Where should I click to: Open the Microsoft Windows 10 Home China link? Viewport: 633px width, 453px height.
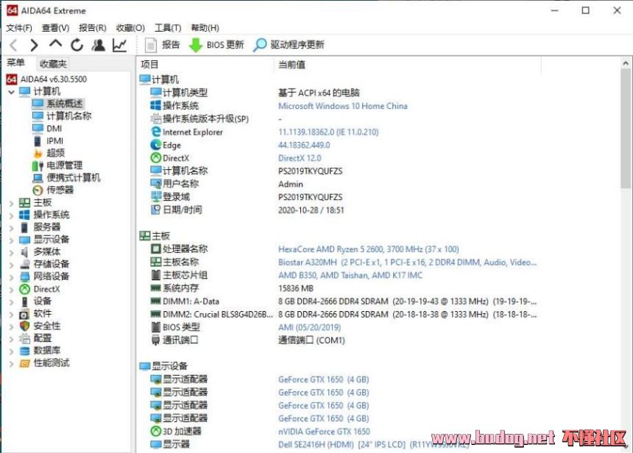(343, 106)
